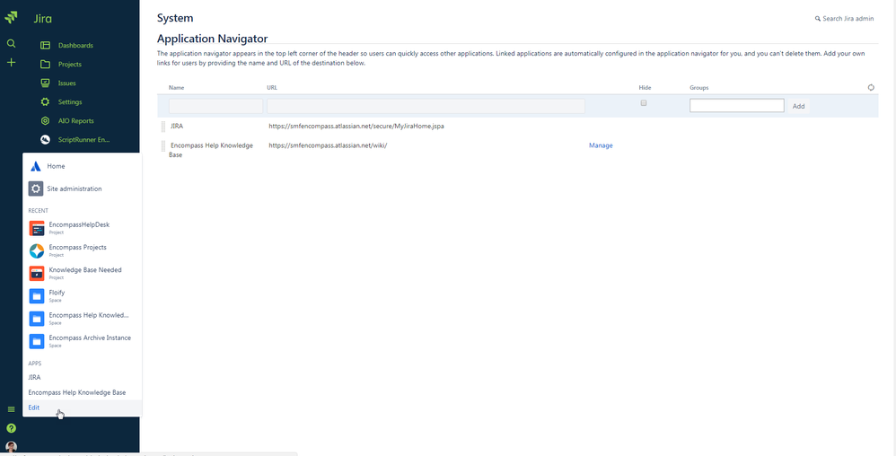The width and height of the screenshot is (896, 456).
Task: Click Edit in the app switcher
Action: (34, 408)
